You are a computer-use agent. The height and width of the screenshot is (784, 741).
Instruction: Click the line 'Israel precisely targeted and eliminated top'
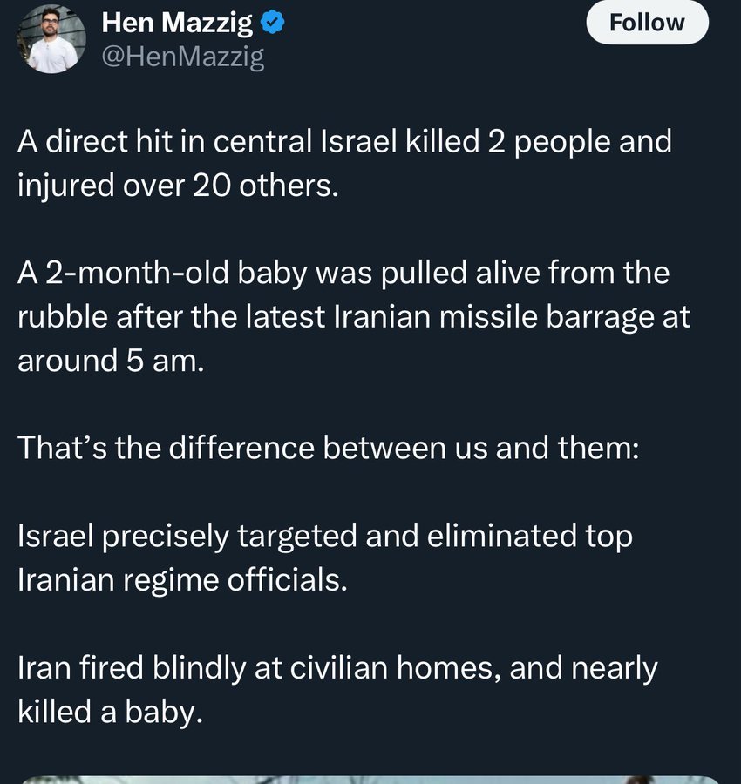pos(325,537)
